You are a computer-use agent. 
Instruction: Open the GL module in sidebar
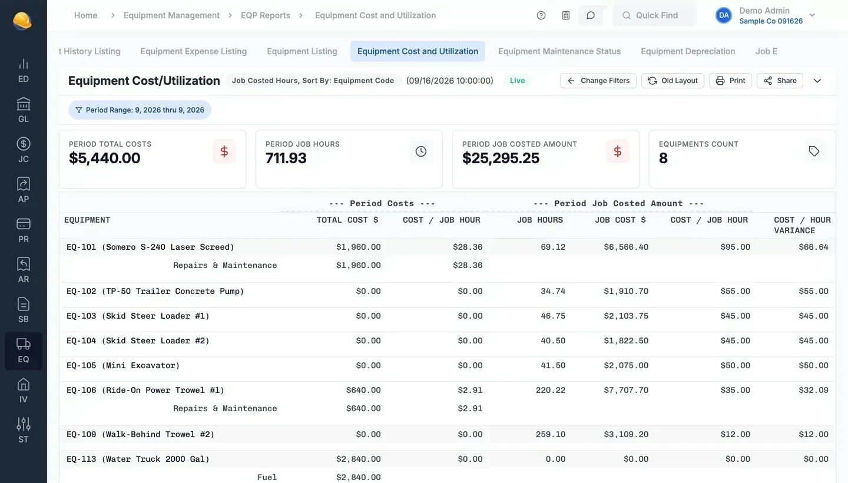tap(24, 111)
